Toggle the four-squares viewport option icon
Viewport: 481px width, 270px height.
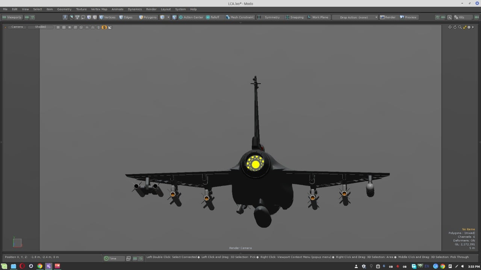point(64,27)
